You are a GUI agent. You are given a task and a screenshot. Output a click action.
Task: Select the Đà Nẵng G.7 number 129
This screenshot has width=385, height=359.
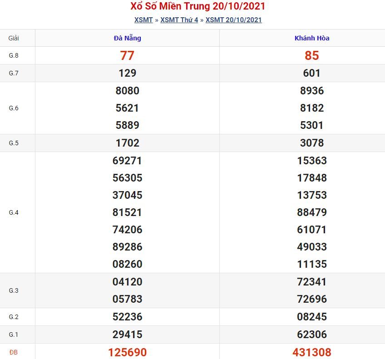pyautogui.click(x=127, y=73)
